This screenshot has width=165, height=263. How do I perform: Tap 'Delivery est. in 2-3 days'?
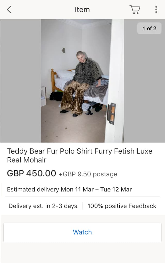click(x=43, y=206)
